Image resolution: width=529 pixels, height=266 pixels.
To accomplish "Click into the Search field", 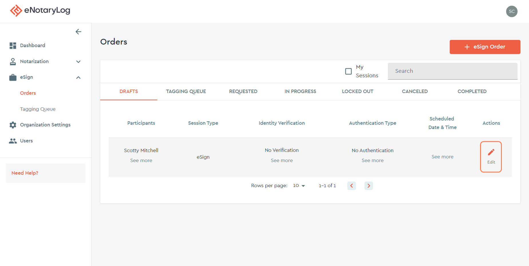I will [453, 71].
